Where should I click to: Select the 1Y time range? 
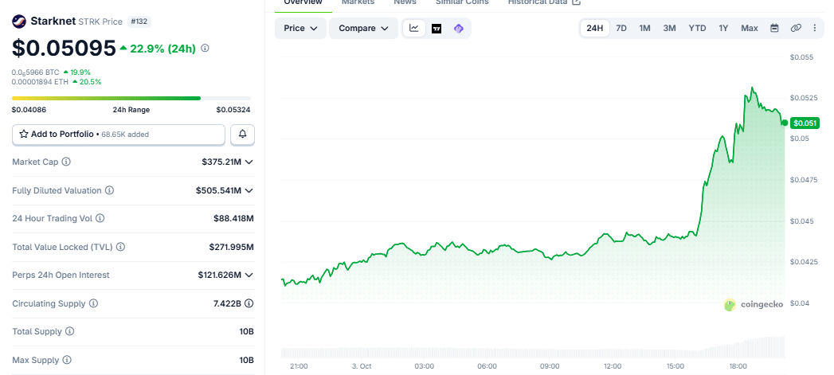[723, 28]
